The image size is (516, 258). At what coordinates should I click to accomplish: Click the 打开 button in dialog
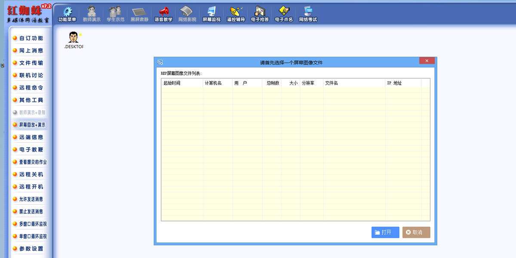point(385,232)
